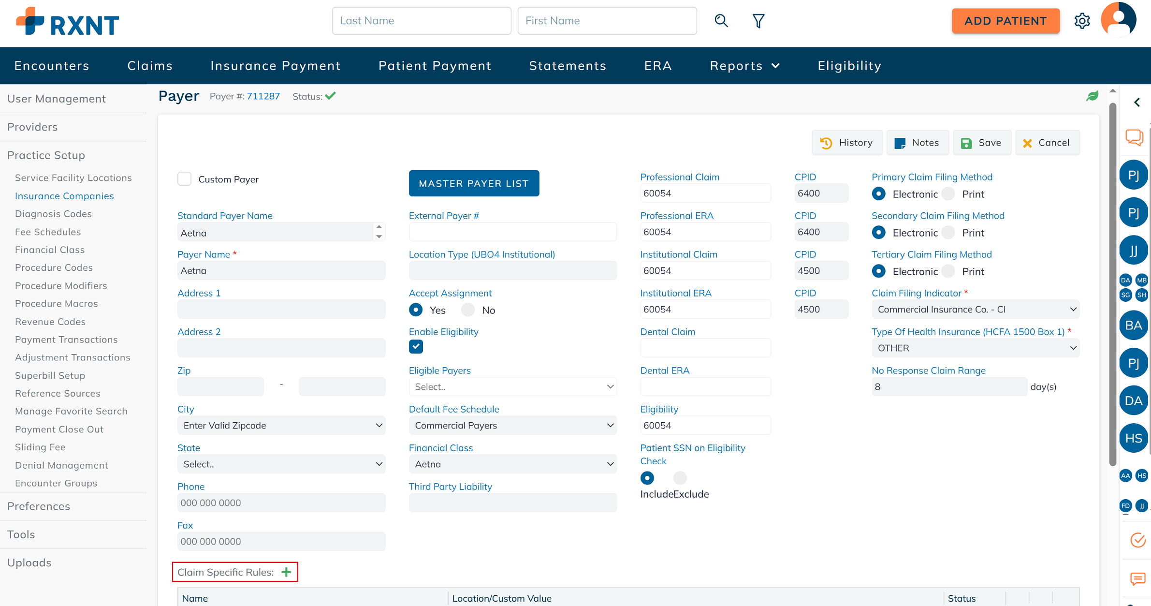Open the State select dropdown
The height and width of the screenshot is (606, 1151).
click(281, 464)
